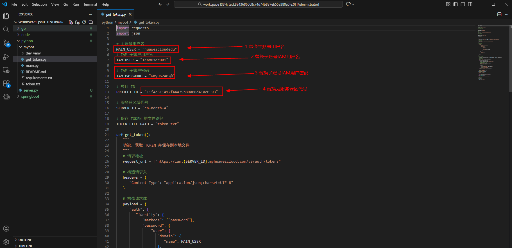Place cursor on line 13 PROJECT_ID value

click(181, 92)
